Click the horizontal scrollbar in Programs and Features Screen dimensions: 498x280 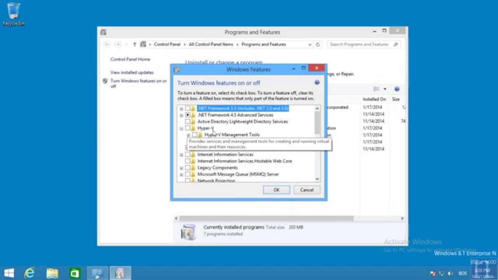[x=267, y=219]
